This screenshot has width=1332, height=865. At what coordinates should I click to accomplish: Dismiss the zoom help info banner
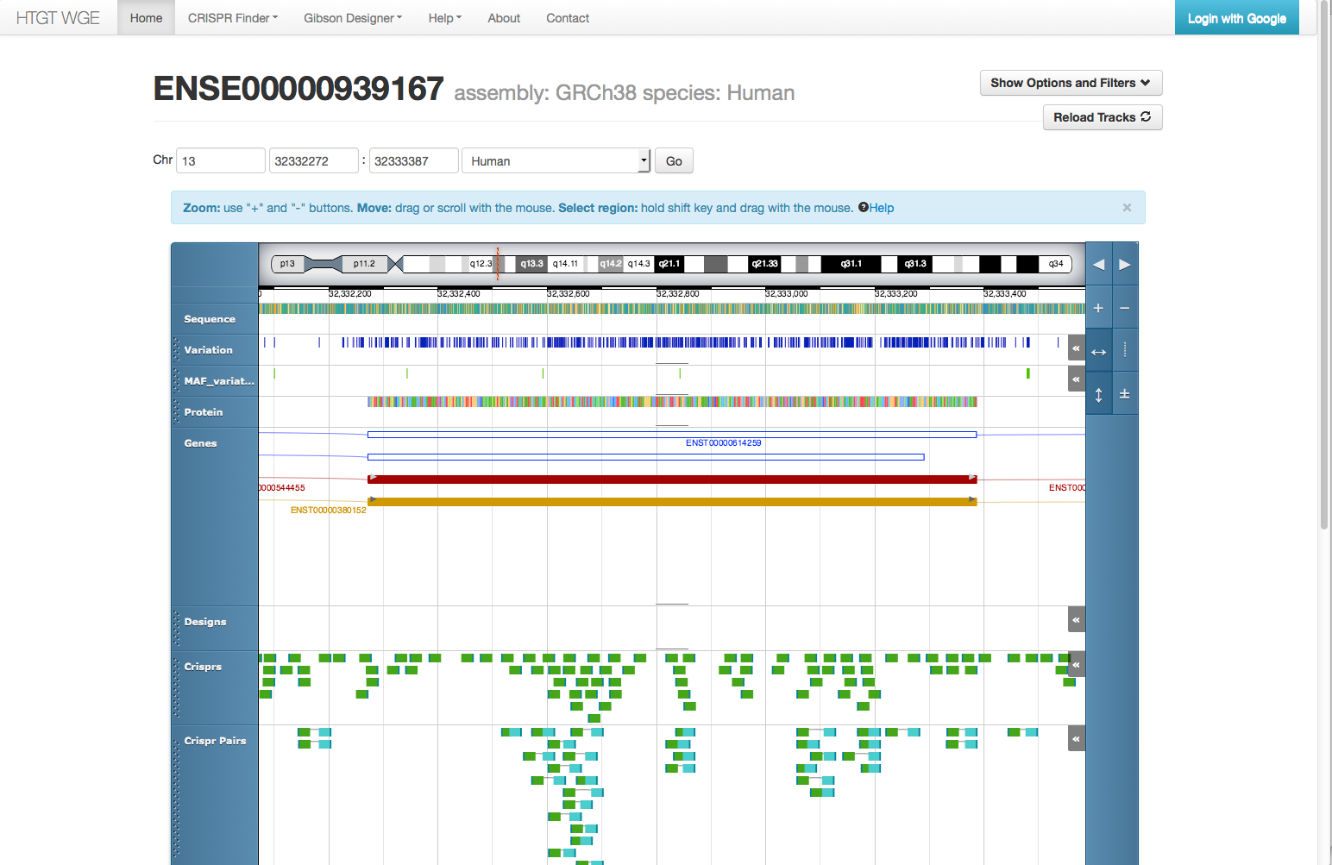tap(1127, 208)
